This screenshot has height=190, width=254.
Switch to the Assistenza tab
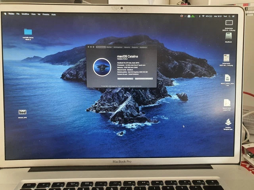[143, 47]
